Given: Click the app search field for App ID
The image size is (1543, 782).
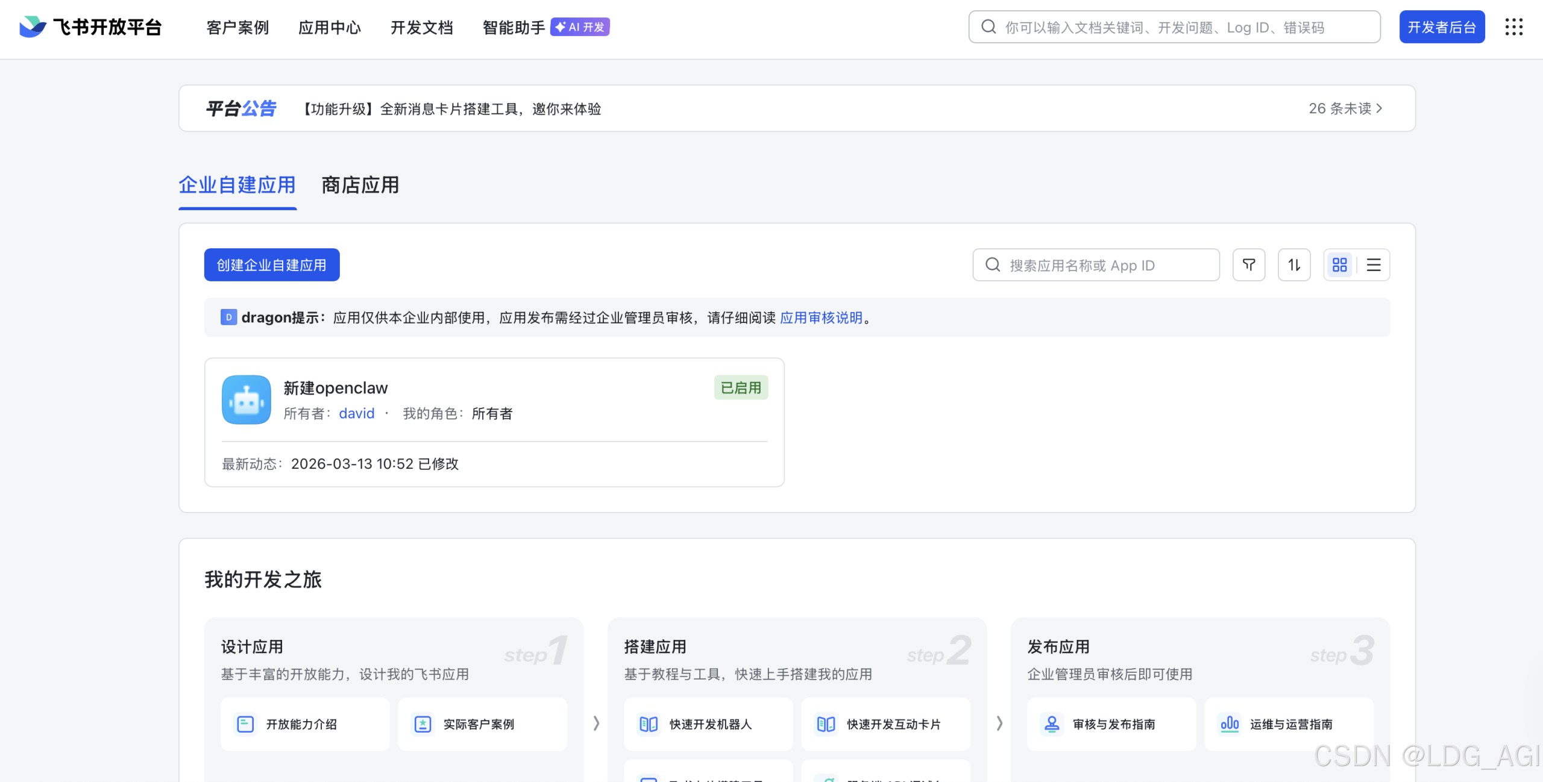Looking at the screenshot, I should pyautogui.click(x=1095, y=264).
